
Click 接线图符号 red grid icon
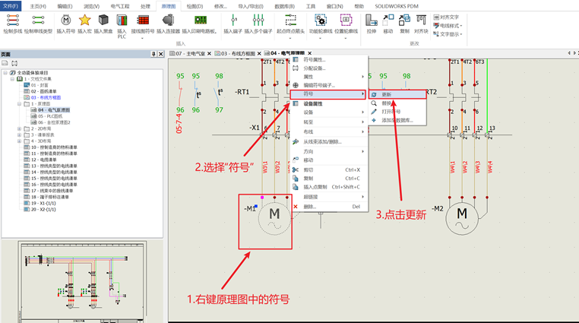[x=143, y=21]
